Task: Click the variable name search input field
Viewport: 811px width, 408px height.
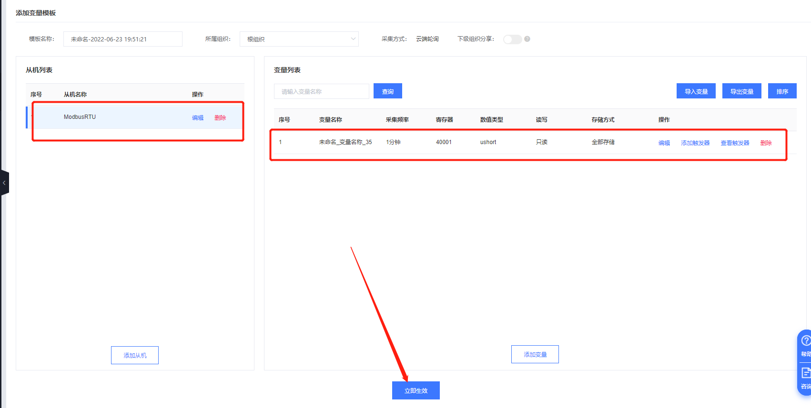Action: tap(321, 91)
